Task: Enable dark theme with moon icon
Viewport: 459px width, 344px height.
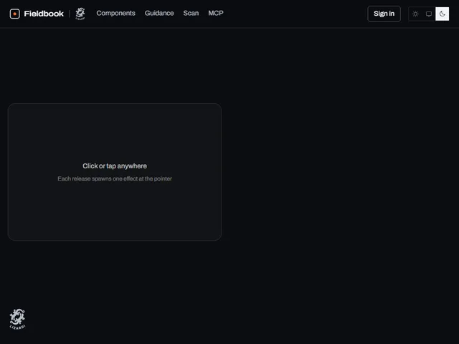Action: click(442, 14)
